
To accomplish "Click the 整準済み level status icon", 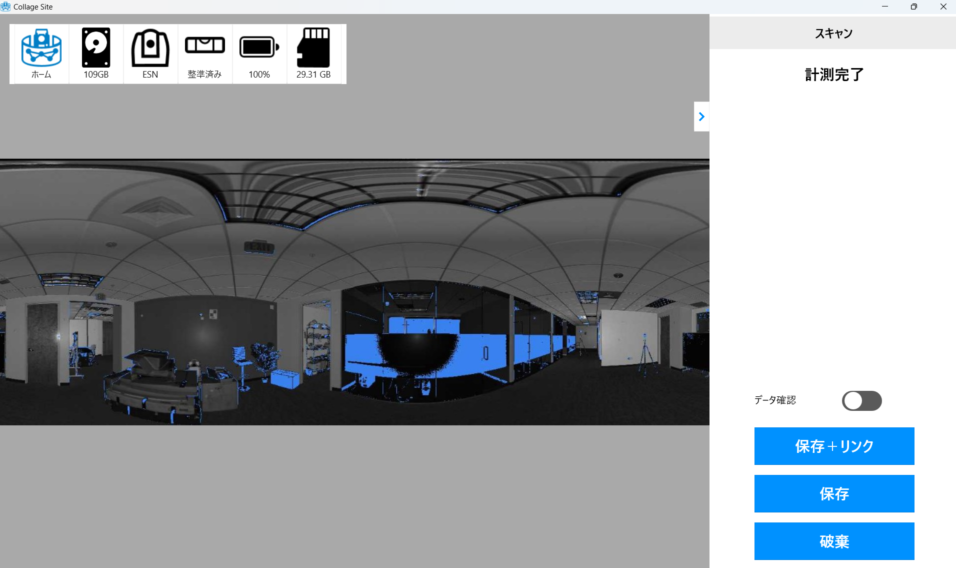I will click(205, 54).
